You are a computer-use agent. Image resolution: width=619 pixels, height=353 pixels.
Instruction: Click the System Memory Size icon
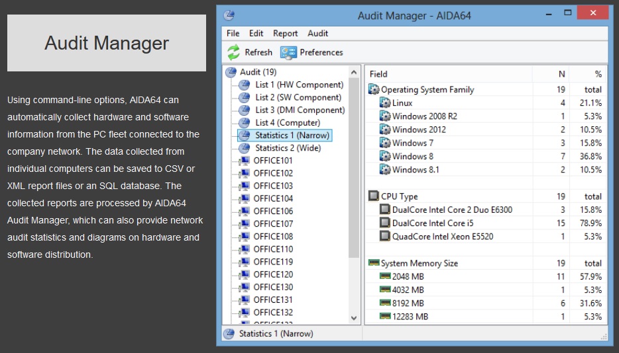(373, 262)
